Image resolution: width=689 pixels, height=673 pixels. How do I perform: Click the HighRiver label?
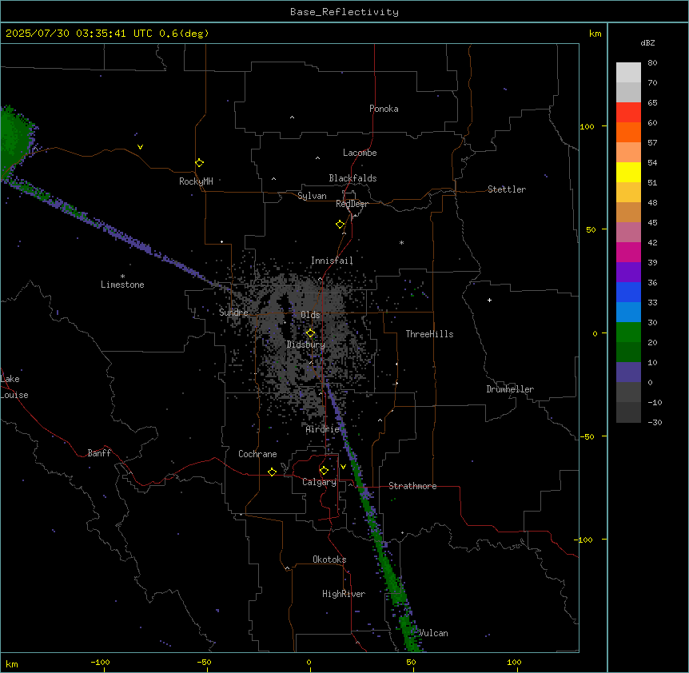pos(344,594)
